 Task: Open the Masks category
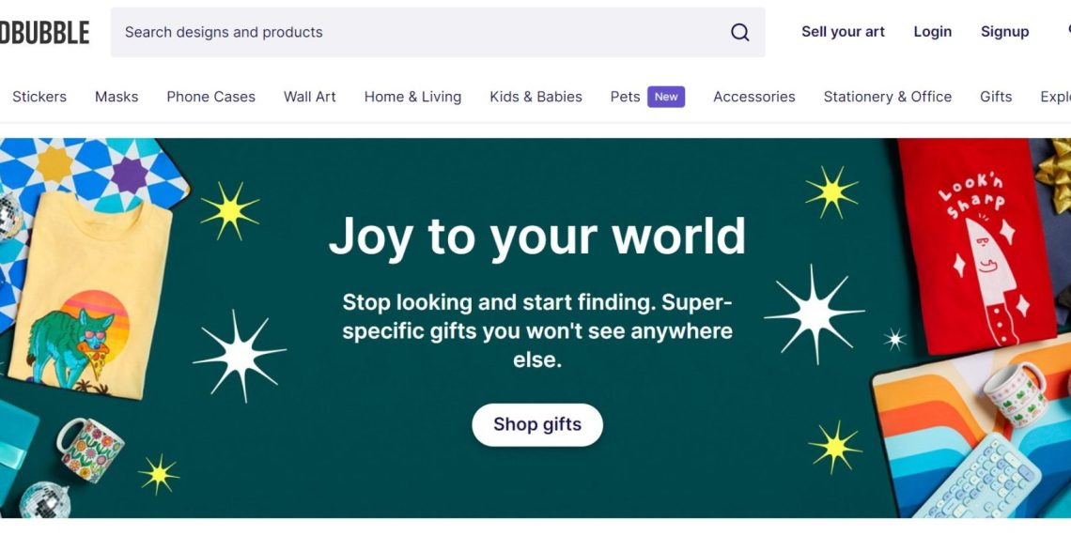[116, 97]
